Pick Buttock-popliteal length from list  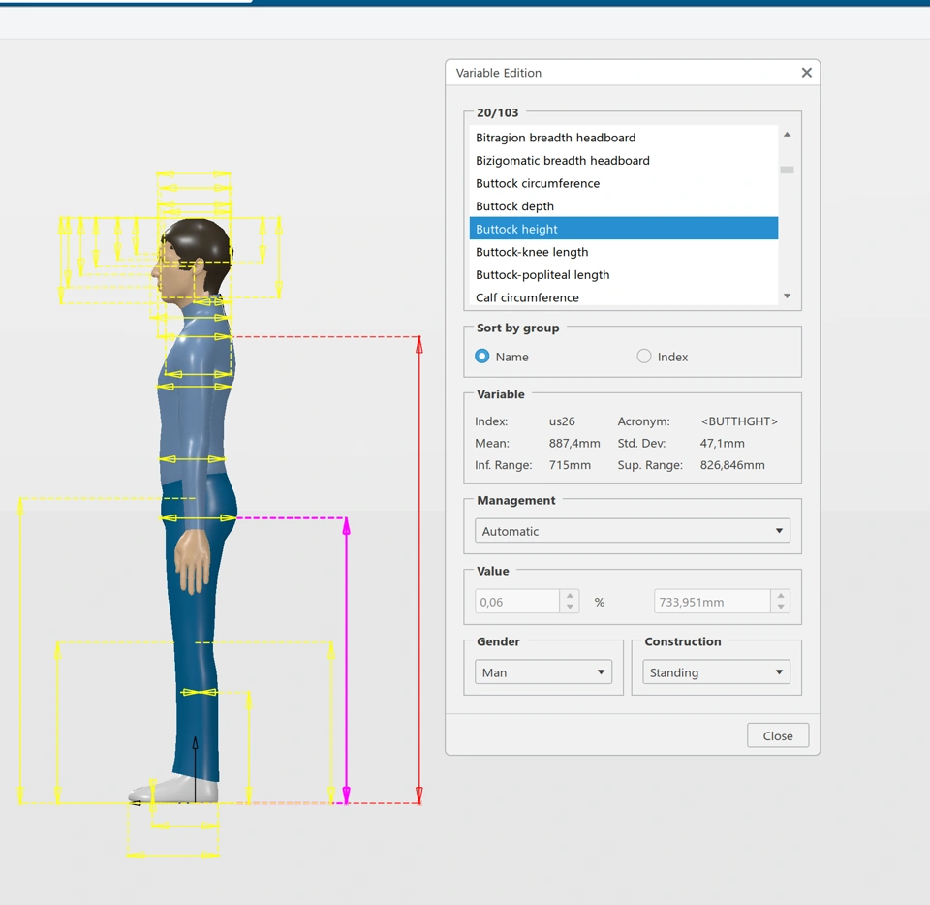coord(623,274)
